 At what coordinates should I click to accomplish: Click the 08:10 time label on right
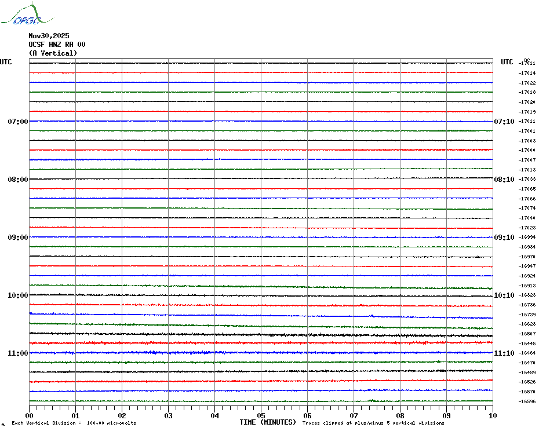tap(504, 180)
